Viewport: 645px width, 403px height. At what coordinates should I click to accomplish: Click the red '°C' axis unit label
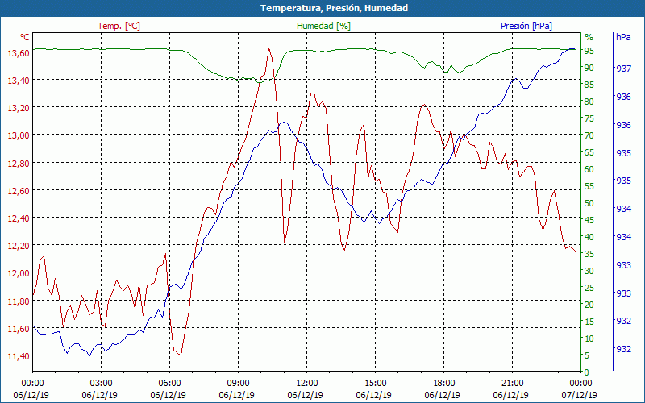tap(25, 37)
